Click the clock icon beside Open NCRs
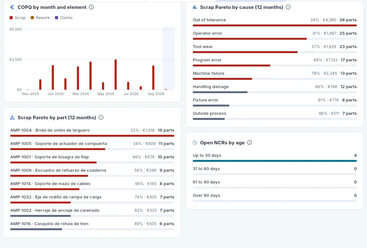 click(x=195, y=143)
